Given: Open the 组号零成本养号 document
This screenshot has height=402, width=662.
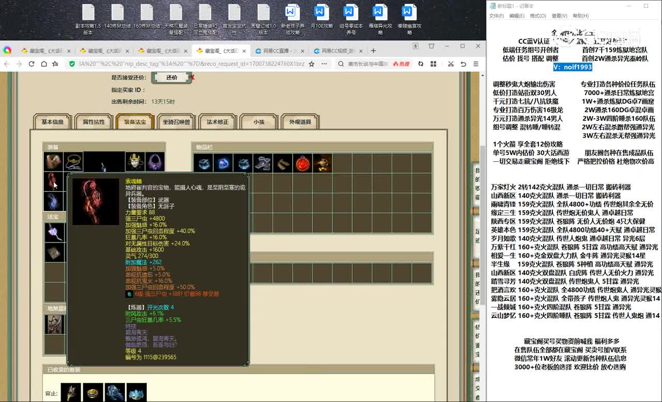Looking at the screenshot, I should click(351, 19).
